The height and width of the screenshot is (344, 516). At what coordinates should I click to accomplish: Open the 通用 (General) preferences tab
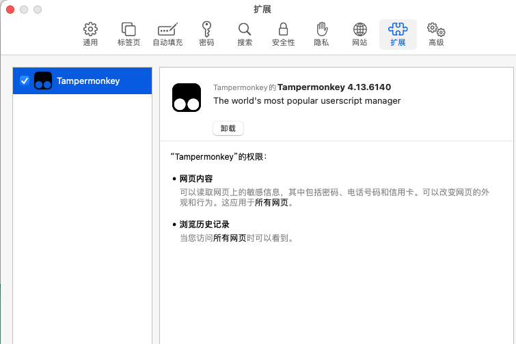click(x=90, y=34)
